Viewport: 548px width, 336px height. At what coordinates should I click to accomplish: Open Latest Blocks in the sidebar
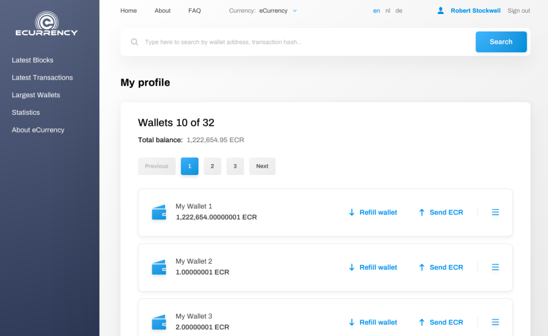(x=32, y=60)
